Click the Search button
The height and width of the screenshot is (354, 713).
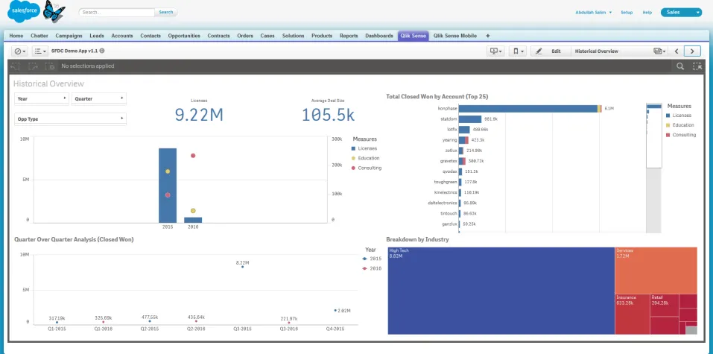tap(166, 12)
